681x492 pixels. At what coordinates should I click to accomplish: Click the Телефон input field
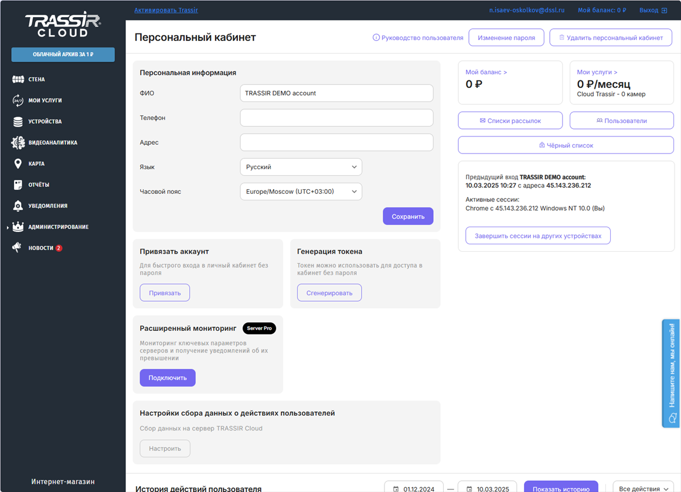coord(336,118)
